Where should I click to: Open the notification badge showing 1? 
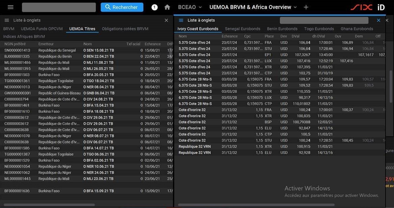click(154, 7)
